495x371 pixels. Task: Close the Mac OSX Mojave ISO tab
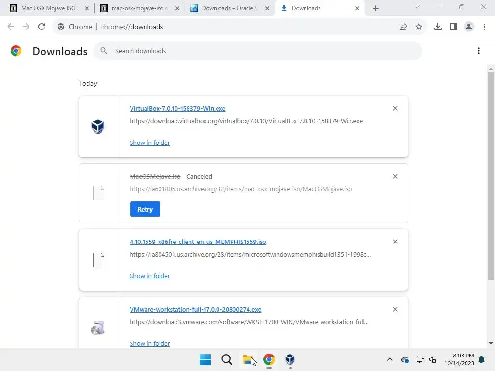tap(87, 8)
